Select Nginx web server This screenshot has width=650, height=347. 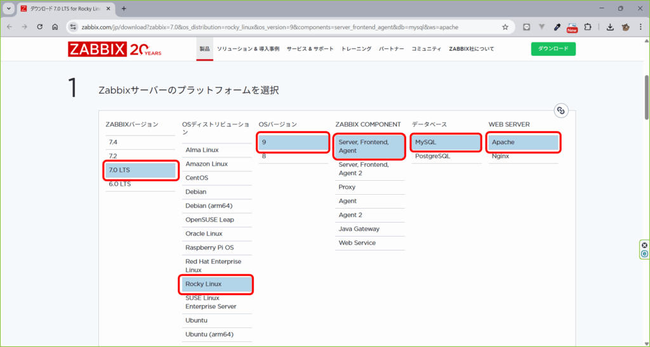523,156
